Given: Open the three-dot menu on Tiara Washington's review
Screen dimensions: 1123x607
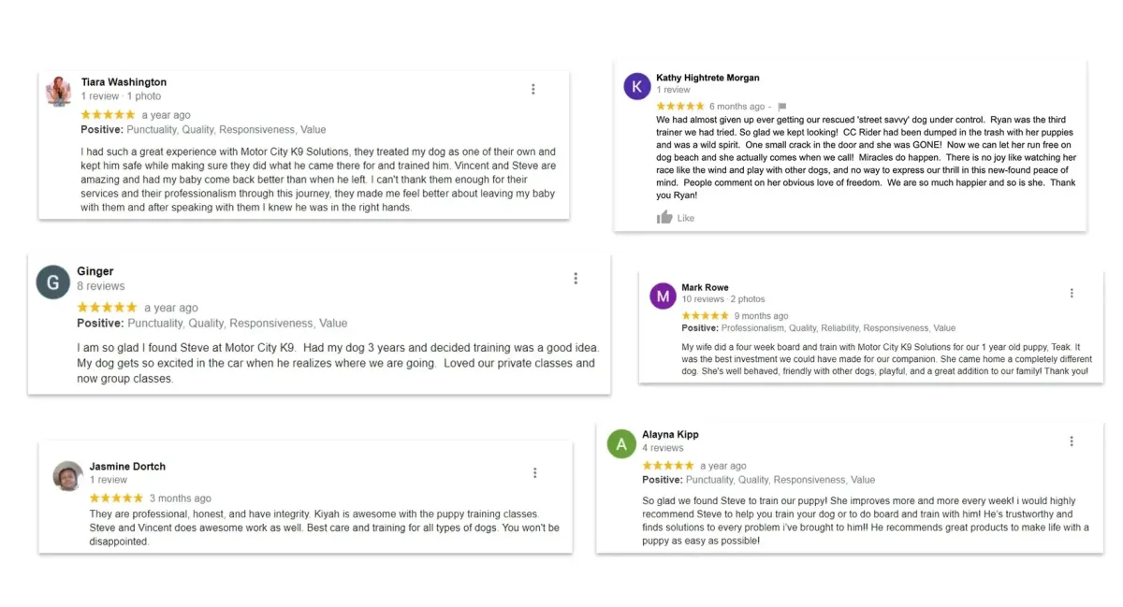Looking at the screenshot, I should (533, 90).
